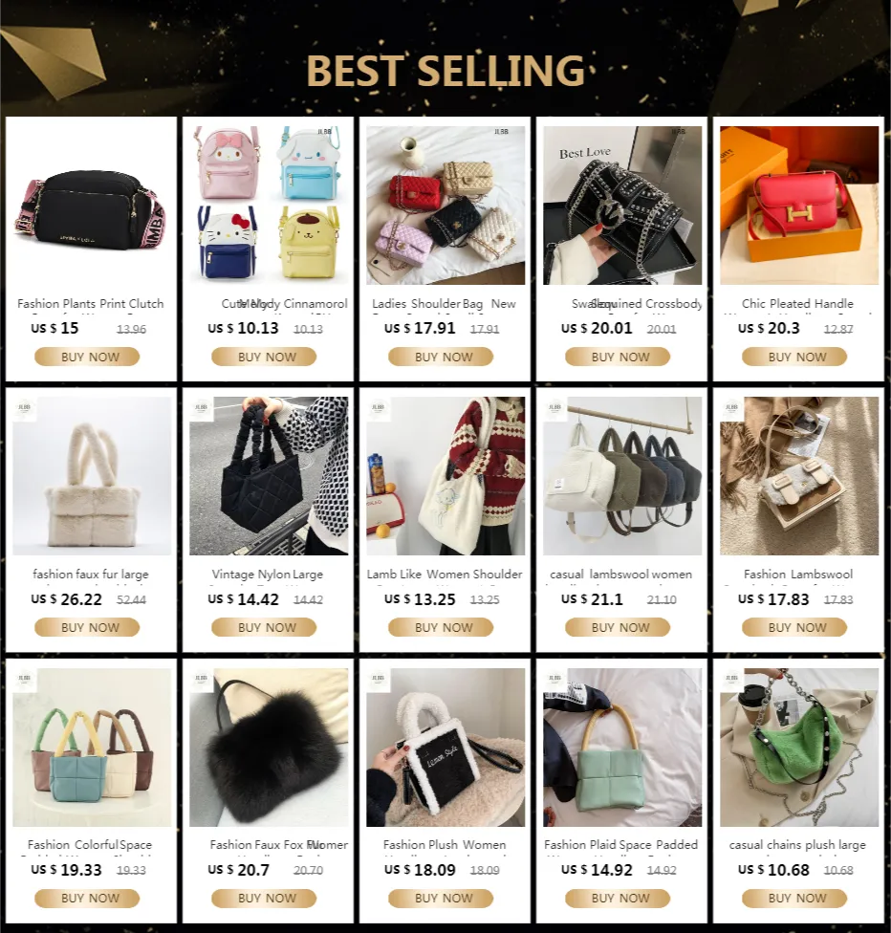Open the quilted shoulder bags photo
The image size is (891, 933).
coord(445,206)
